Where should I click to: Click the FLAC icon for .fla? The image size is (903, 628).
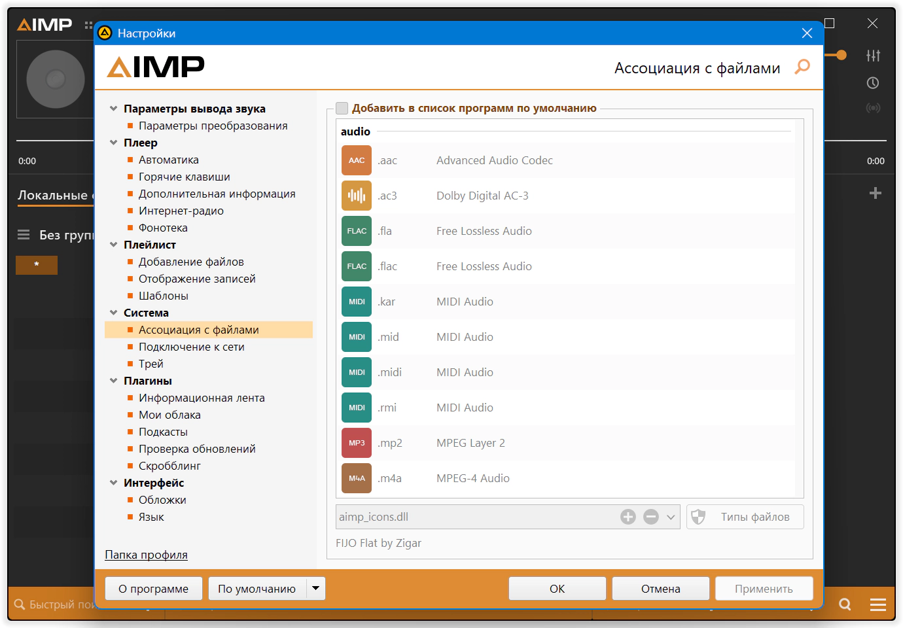pyautogui.click(x=357, y=231)
